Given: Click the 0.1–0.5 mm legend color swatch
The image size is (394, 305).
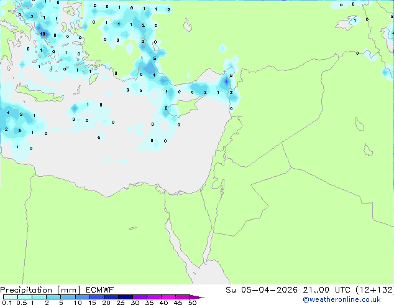Looking at the screenshot, I should (11, 297).
